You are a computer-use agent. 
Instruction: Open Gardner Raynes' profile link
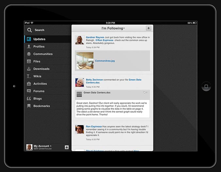95,37
